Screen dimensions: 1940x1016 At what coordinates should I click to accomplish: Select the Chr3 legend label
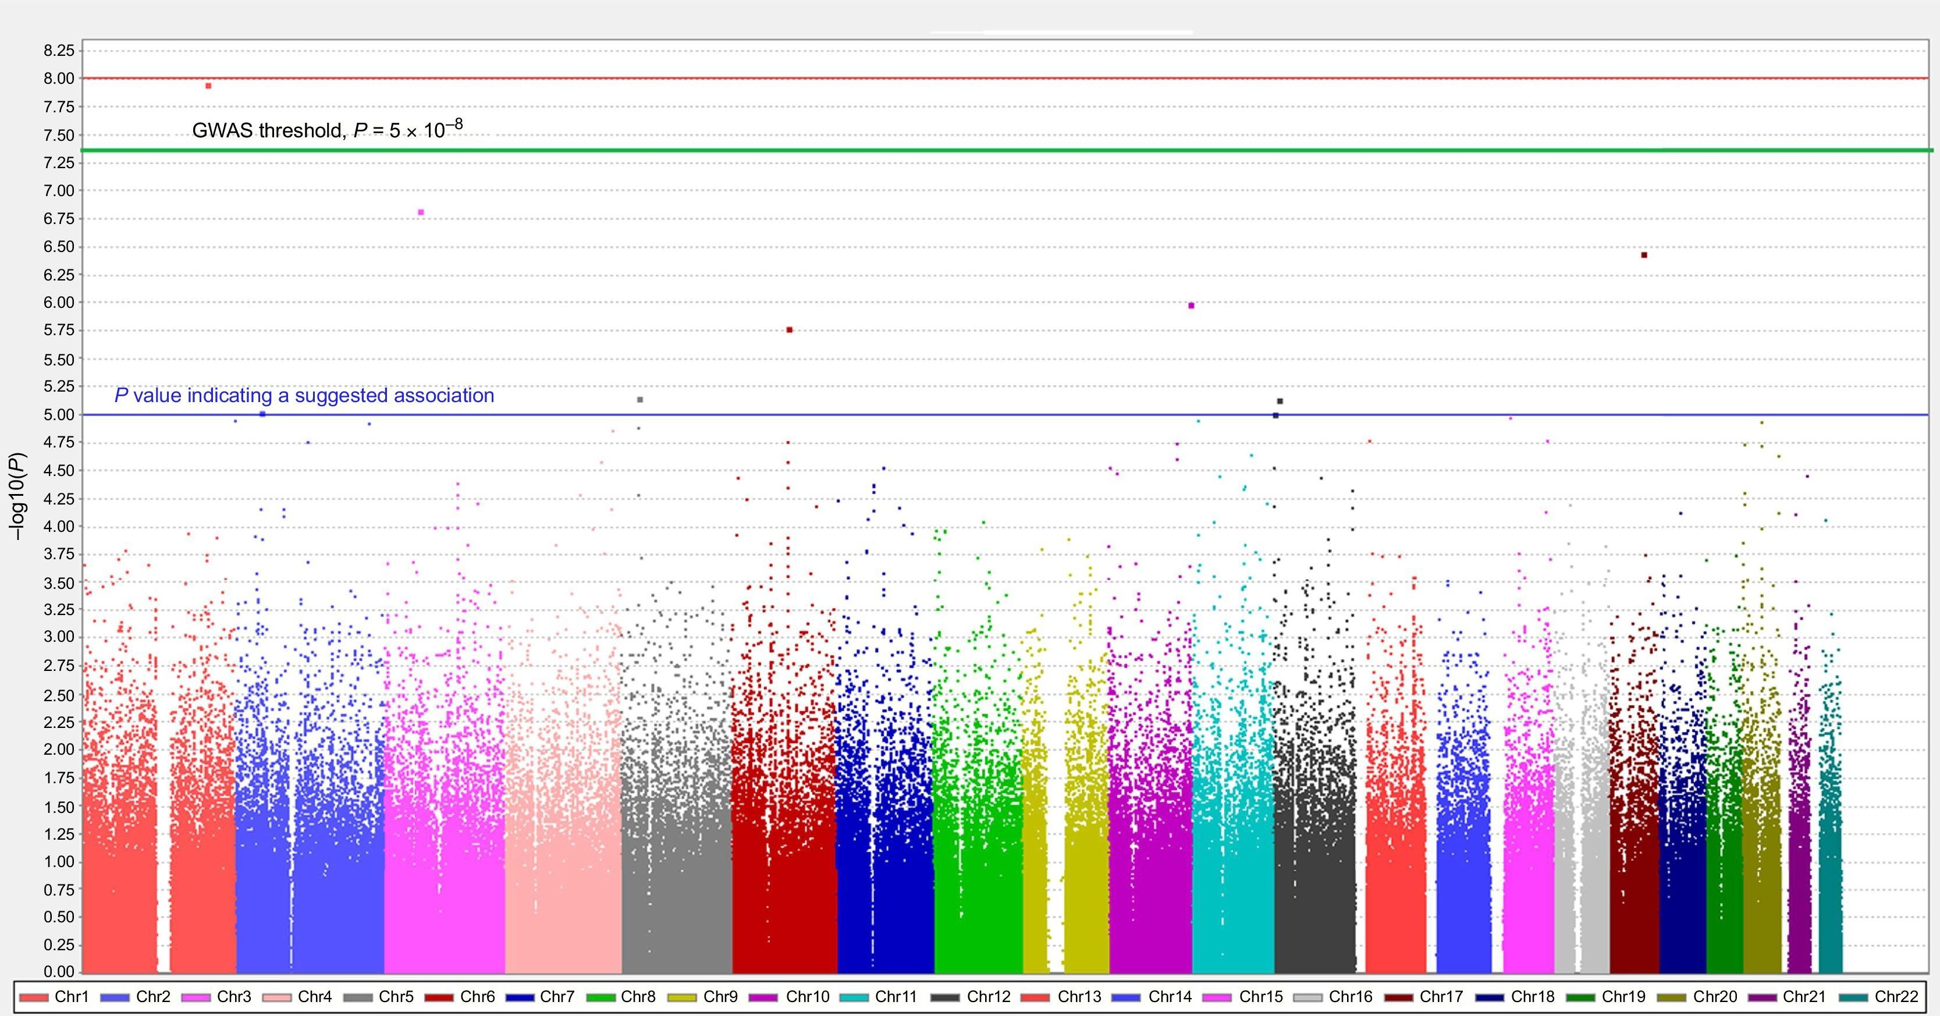[234, 997]
